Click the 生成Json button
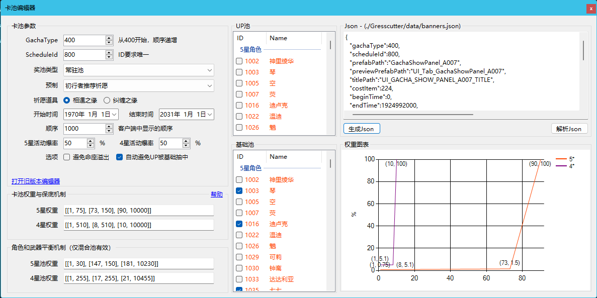The height and width of the screenshot is (298, 597). 362,129
